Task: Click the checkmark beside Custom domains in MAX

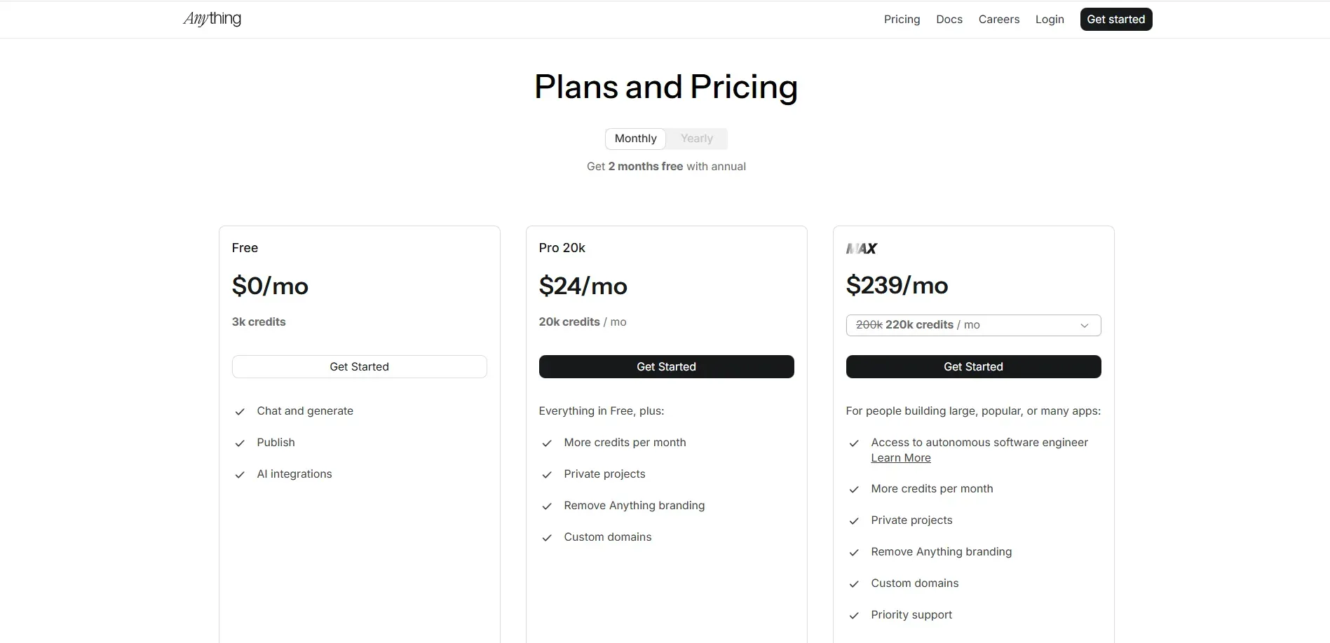Action: (854, 584)
